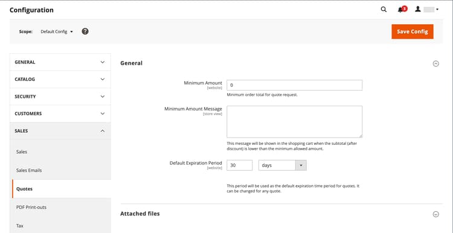Screen dimensions: 453x233
Task: Collapse the General fieldset with circle arrow
Action: (436, 64)
